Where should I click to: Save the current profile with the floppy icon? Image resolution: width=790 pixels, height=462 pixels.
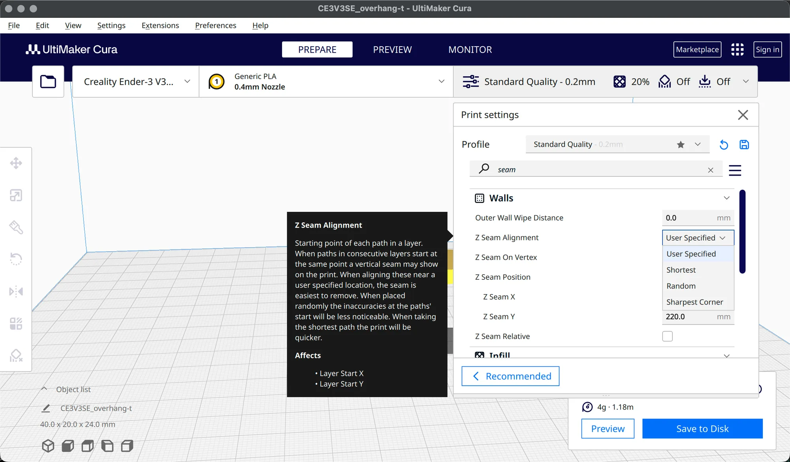pyautogui.click(x=744, y=145)
